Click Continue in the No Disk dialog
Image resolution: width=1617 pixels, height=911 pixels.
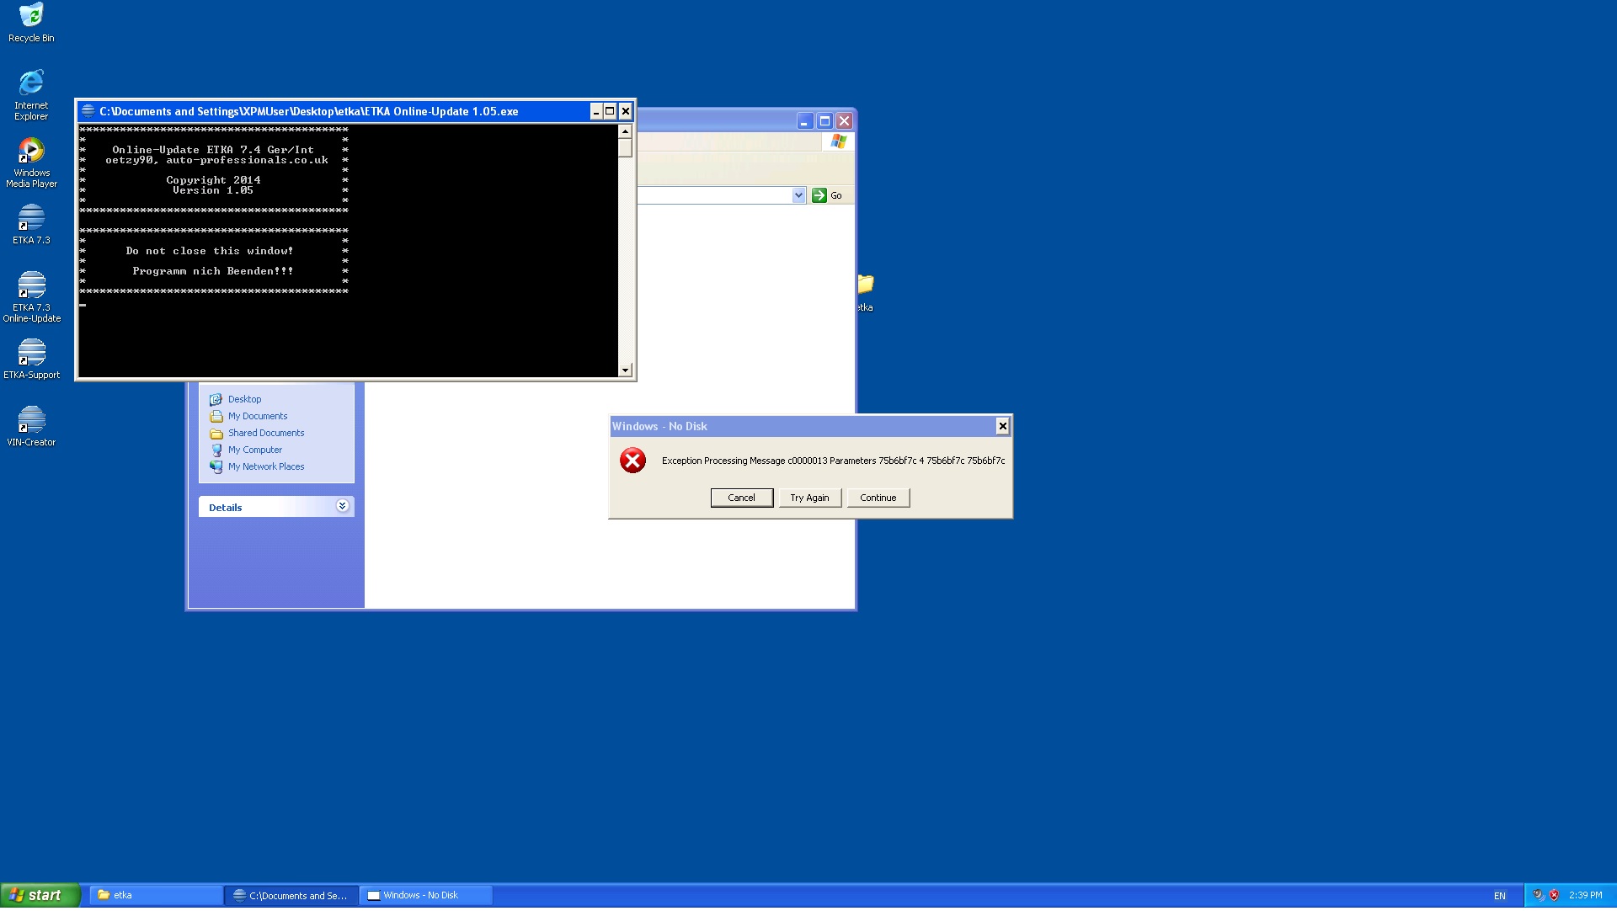click(878, 498)
